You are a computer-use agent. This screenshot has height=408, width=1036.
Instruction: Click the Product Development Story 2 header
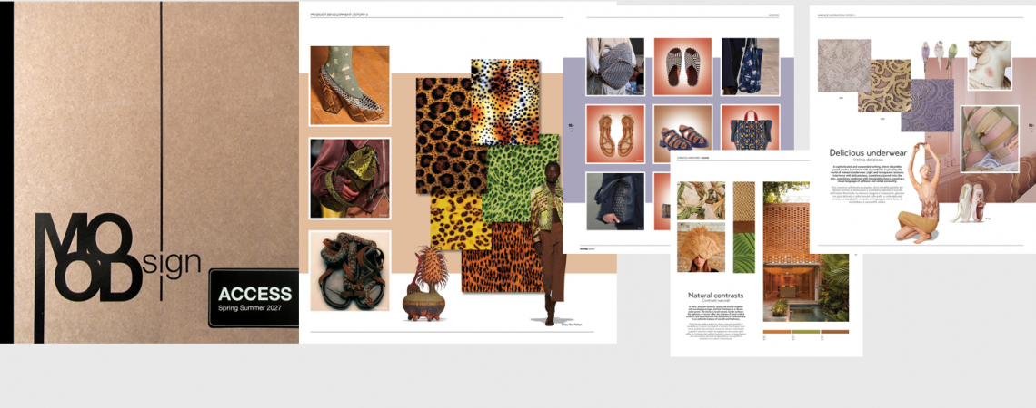point(345,14)
